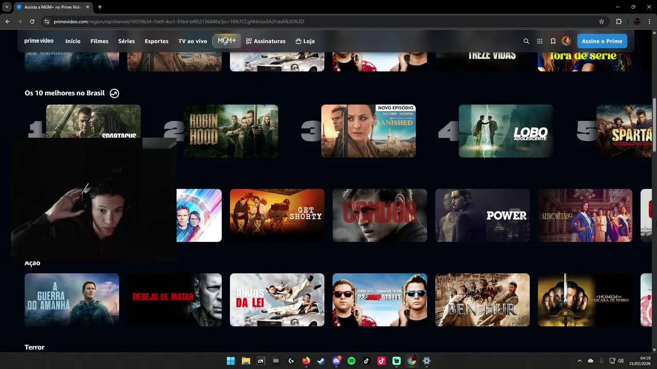Open the Chrome three-dot menu
The width and height of the screenshot is (657, 369).
pos(649,22)
